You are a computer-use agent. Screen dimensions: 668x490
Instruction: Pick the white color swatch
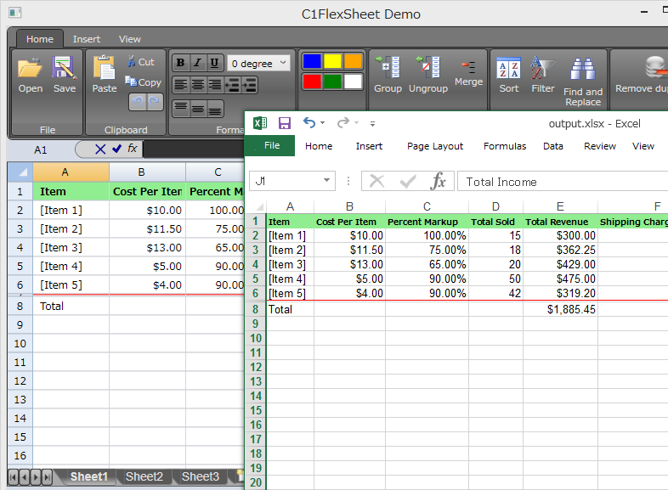[353, 82]
